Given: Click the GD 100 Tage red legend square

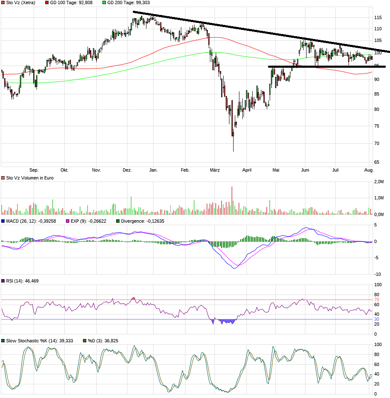Looking at the screenshot, I should tap(47, 2).
